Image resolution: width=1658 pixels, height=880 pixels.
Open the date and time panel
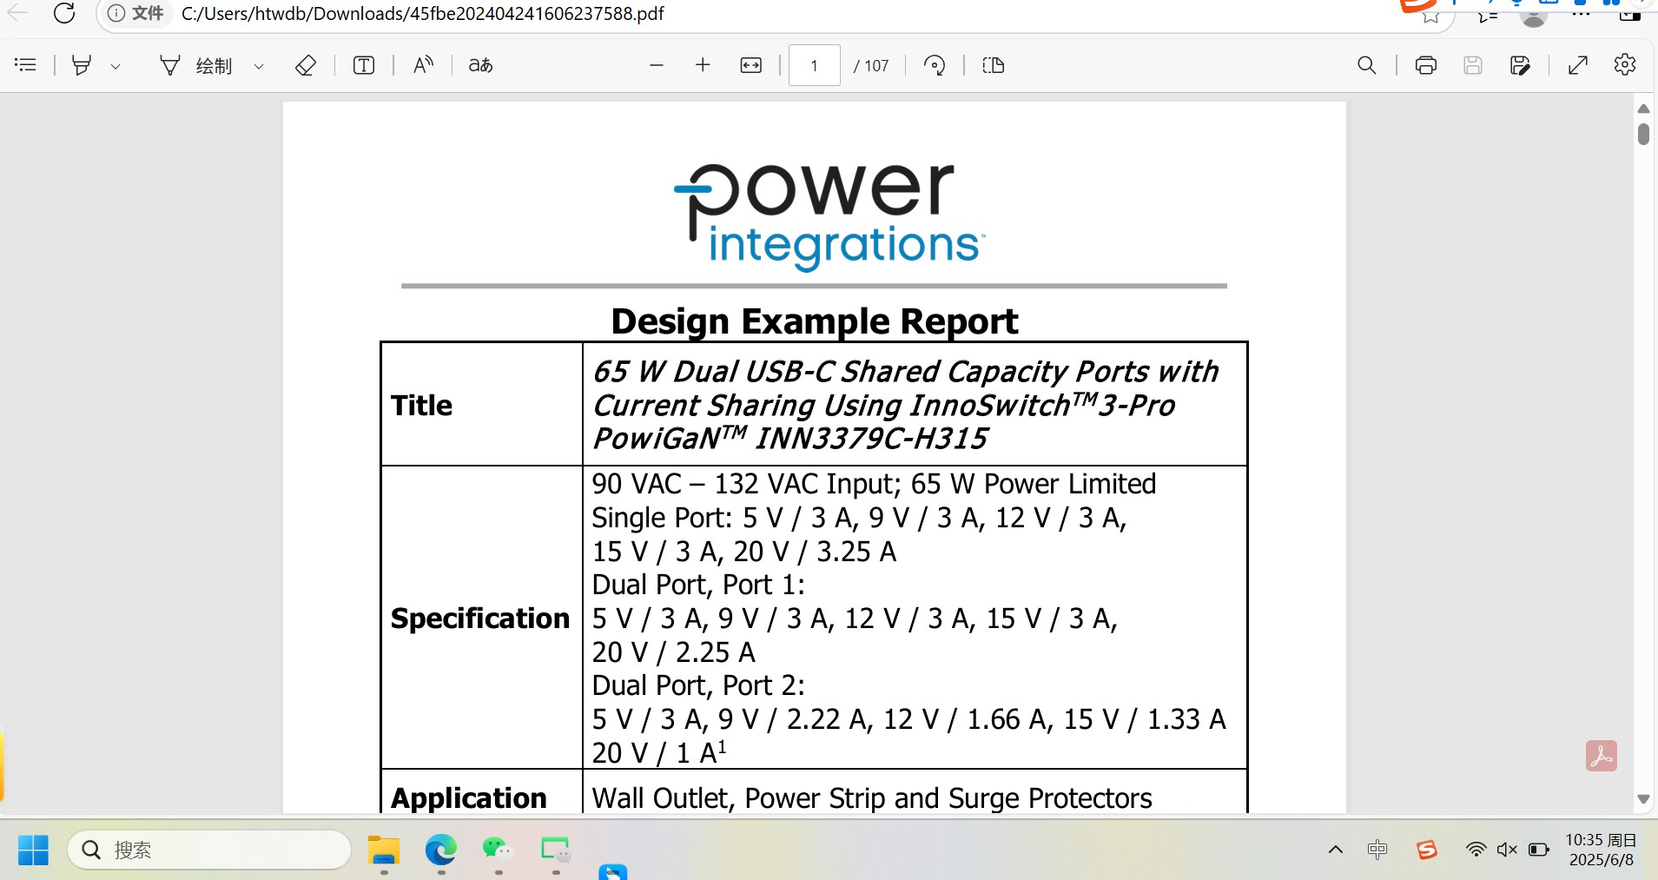pos(1601,850)
